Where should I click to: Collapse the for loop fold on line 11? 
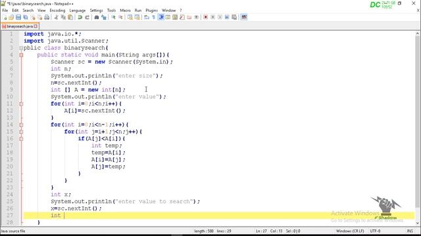pos(21,104)
